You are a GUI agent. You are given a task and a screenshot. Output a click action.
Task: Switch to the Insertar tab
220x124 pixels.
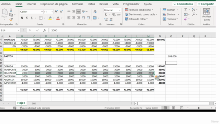coord(31,4)
